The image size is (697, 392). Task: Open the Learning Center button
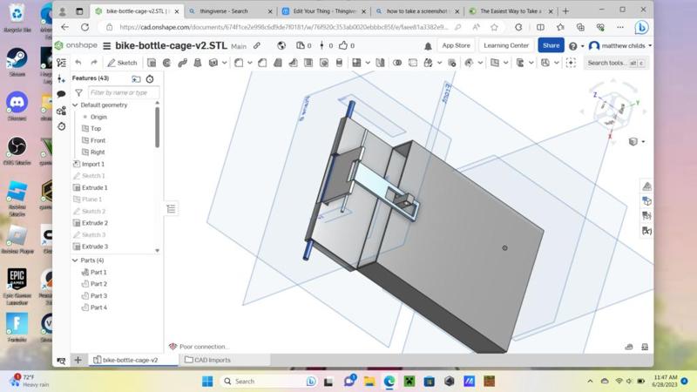506,45
